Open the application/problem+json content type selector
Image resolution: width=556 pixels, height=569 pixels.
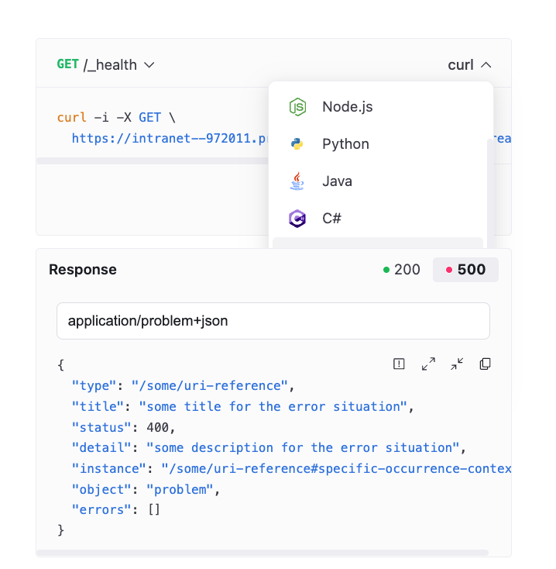(273, 321)
